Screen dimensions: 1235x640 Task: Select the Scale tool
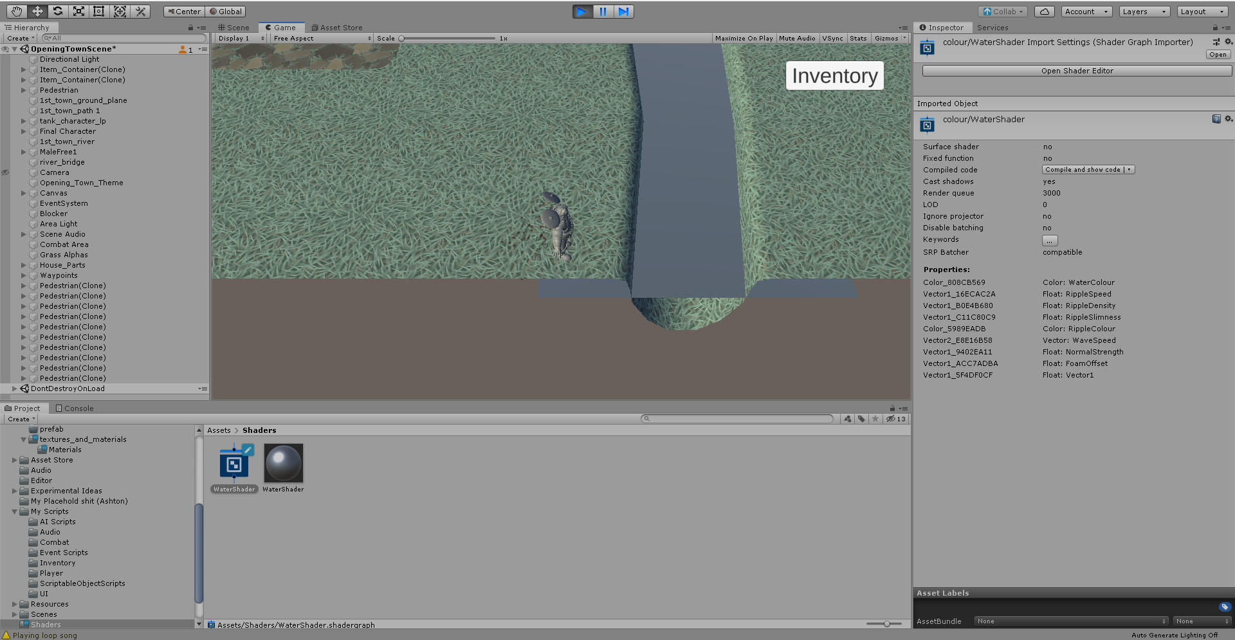pos(78,11)
